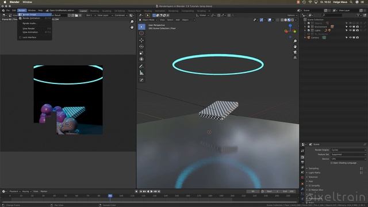
Task: Open the Render properties tab icon
Action: (x=302, y=157)
